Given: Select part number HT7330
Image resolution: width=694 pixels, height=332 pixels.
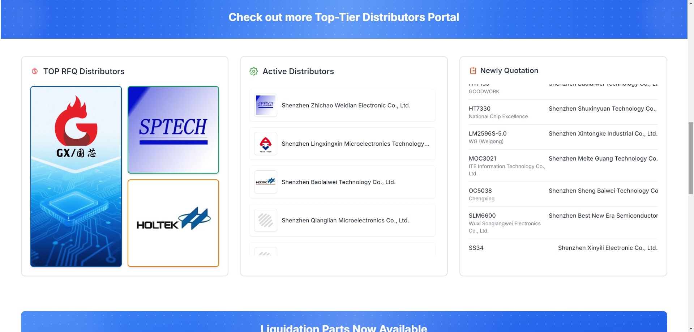Looking at the screenshot, I should coord(480,108).
